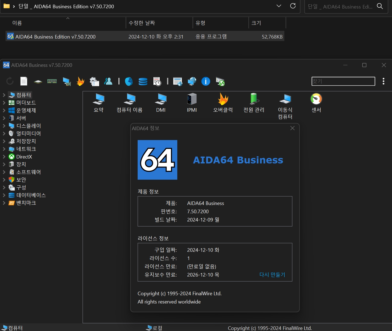Click the 2026-12-10 목 maintenance expiry value

pyautogui.click(x=203, y=275)
